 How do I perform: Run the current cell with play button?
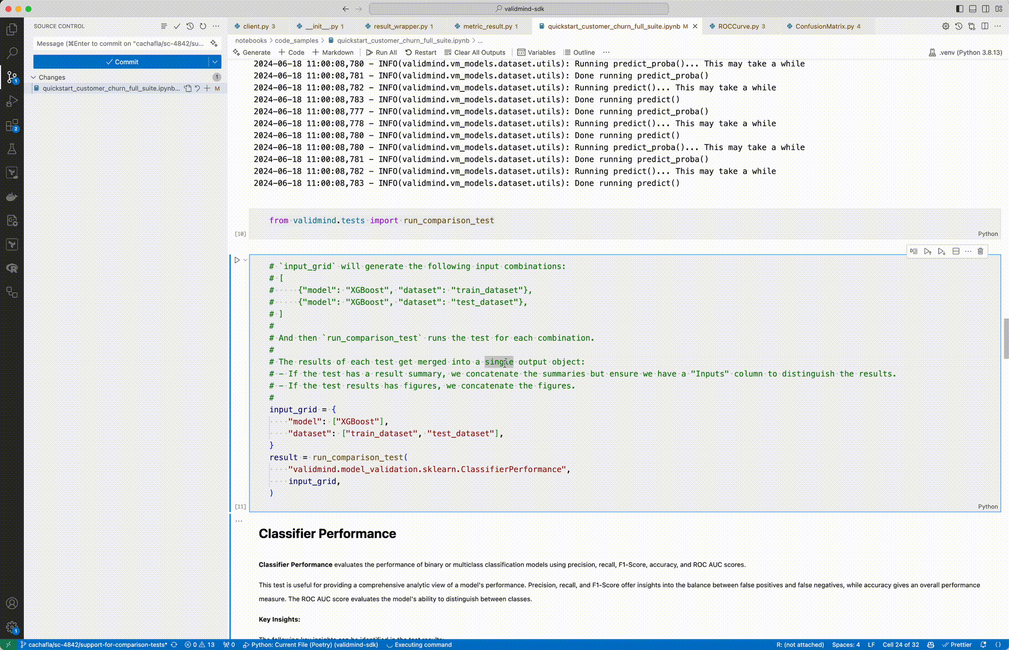(237, 260)
